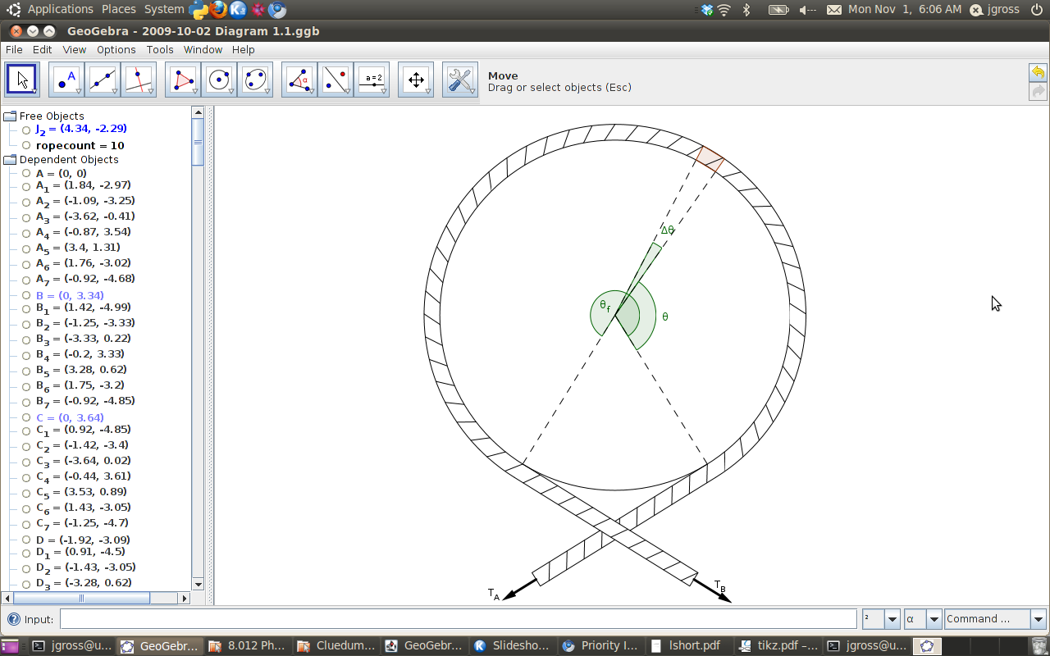Choose the Slider tool (a=2)
The width and height of the screenshot is (1050, 656).
372,80
